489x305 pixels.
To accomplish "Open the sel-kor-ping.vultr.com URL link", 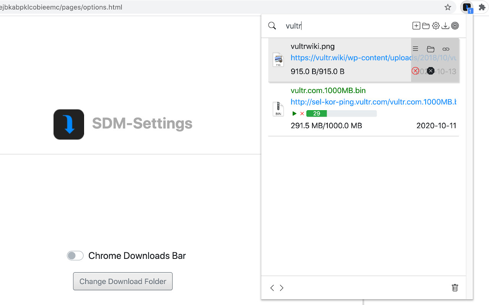I will [373, 102].
